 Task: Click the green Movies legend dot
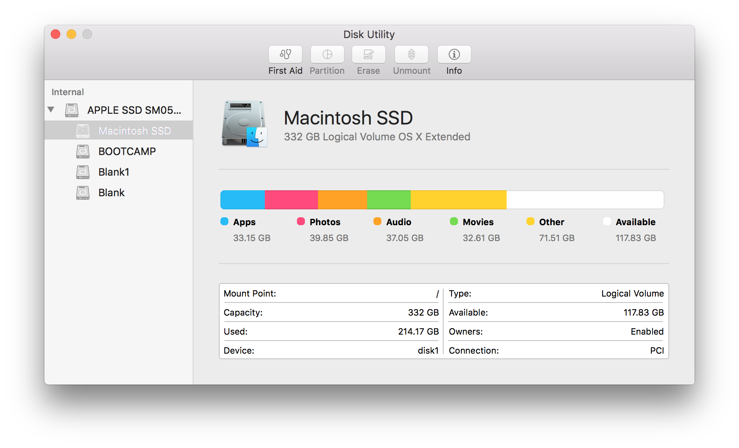click(454, 221)
